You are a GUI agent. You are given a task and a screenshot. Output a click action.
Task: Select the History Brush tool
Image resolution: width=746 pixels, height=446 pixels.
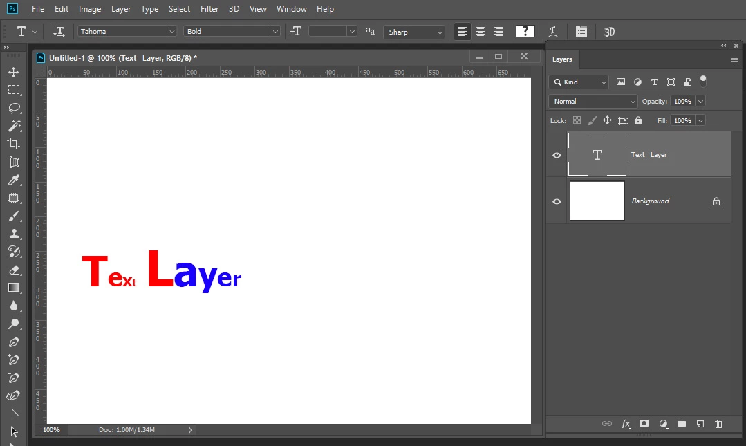(13, 252)
